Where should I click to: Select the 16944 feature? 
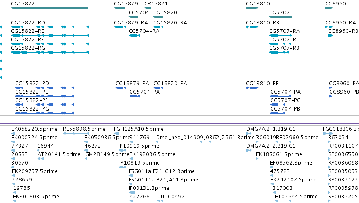(38, 150)
